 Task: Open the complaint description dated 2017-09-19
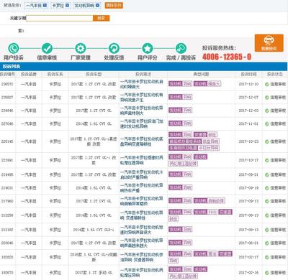pyautogui.click(x=142, y=188)
